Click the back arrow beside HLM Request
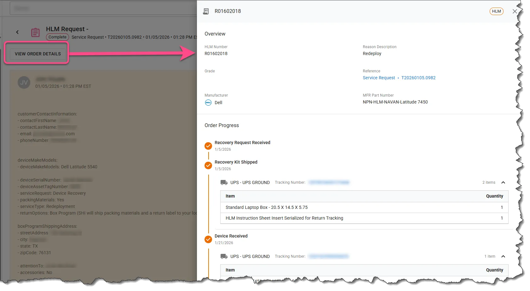Image resolution: width=530 pixels, height=291 pixels. [17, 32]
